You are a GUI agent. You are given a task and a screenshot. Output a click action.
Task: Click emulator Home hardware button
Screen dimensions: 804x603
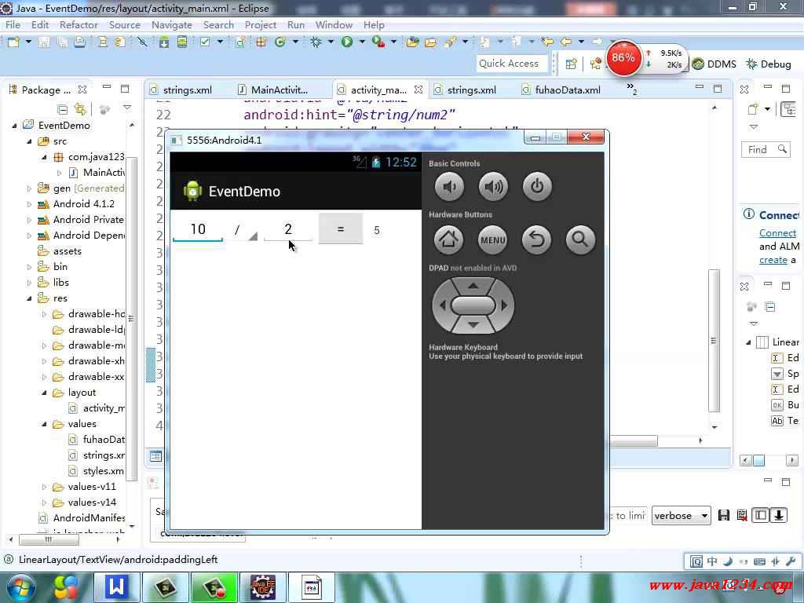pos(448,239)
